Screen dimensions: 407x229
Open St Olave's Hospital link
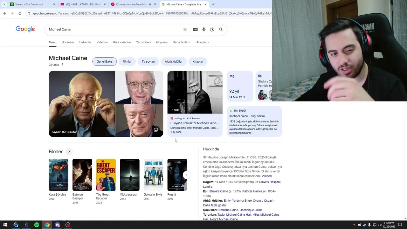click(268, 182)
